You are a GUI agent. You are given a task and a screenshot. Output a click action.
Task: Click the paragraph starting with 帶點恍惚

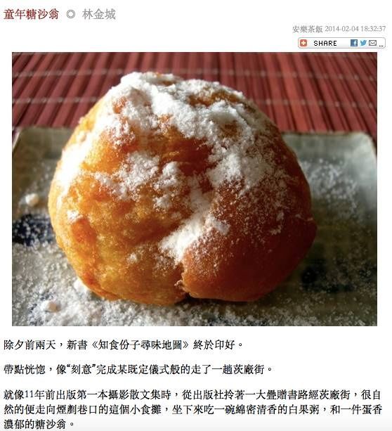tap(138, 369)
